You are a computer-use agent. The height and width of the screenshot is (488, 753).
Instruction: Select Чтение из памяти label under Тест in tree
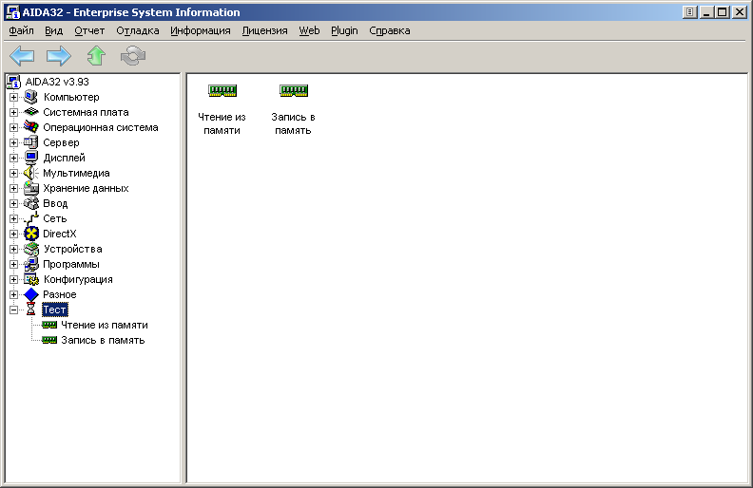pos(105,325)
